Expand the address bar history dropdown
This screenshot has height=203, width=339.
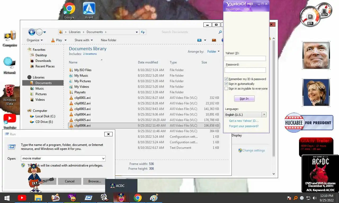point(137,32)
